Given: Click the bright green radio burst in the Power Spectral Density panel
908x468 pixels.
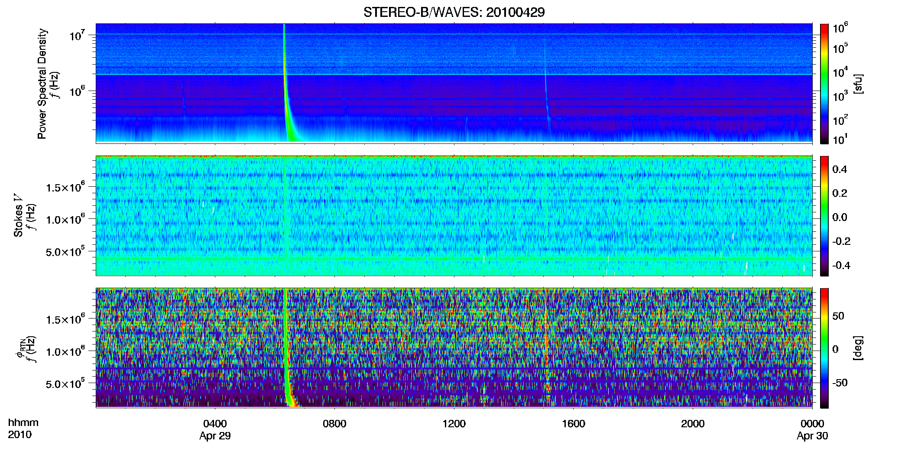Looking at the screenshot, I should click(x=285, y=87).
